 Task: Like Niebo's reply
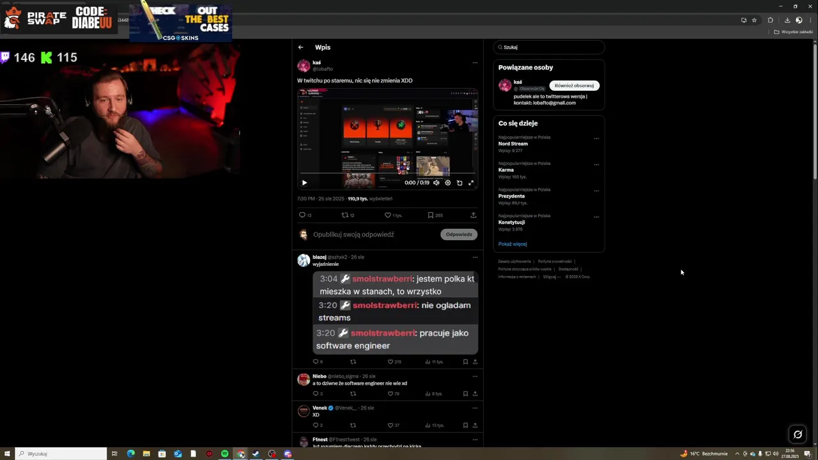tap(393, 394)
